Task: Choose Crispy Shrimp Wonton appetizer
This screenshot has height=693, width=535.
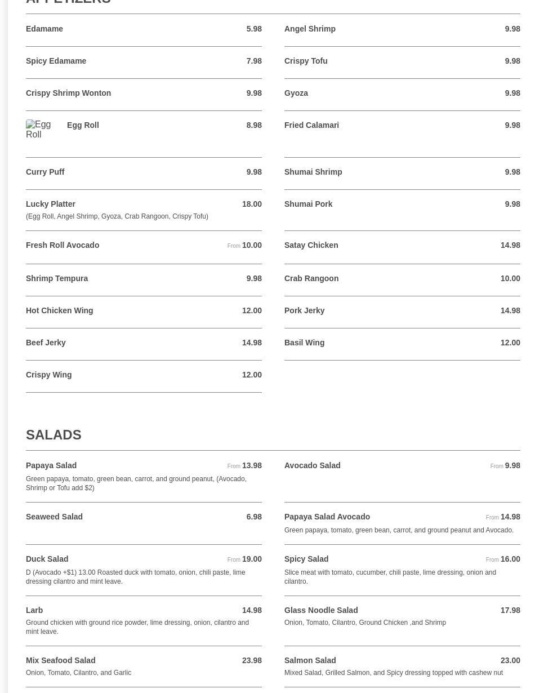Action: coord(69,93)
